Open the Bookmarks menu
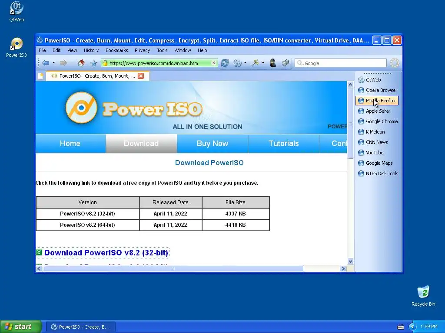Image resolution: width=445 pixels, height=333 pixels. click(116, 50)
